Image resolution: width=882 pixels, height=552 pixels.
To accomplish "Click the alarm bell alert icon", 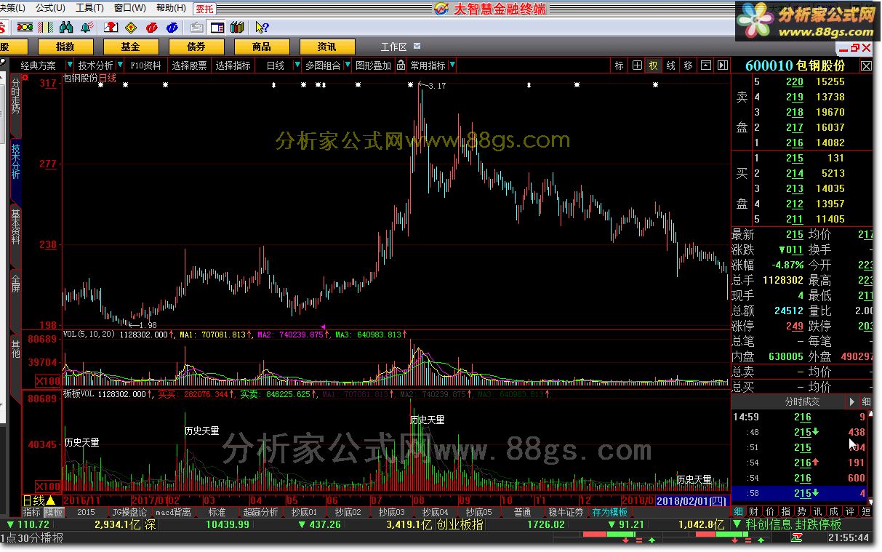I will pos(87,28).
